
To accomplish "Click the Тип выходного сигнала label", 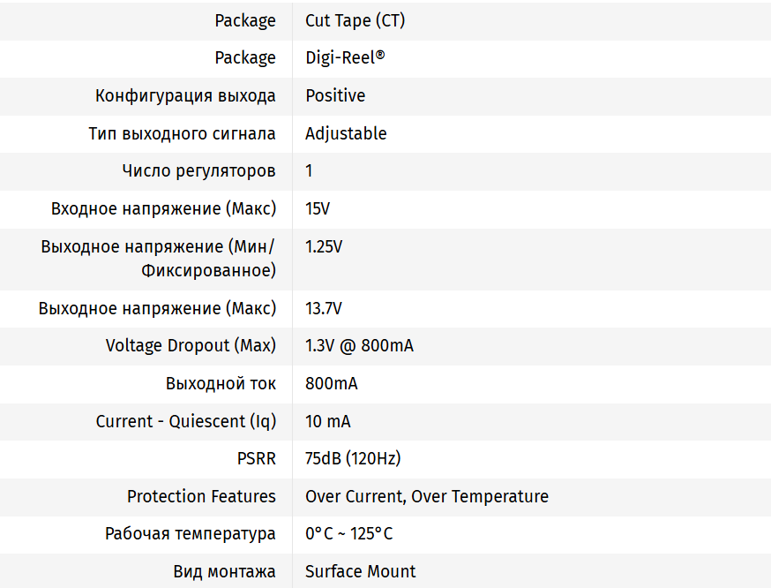I will pos(182,133).
